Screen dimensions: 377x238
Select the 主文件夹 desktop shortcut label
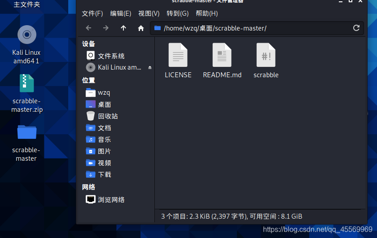[x=26, y=4]
